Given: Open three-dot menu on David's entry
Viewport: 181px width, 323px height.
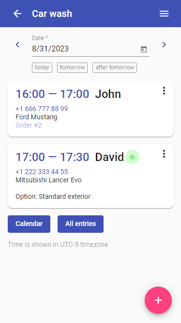Looking at the screenshot, I should (164, 154).
